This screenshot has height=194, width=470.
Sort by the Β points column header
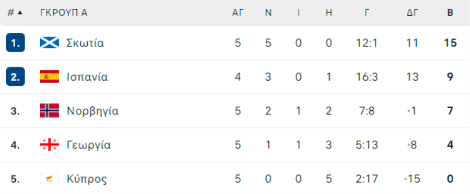pyautogui.click(x=450, y=12)
